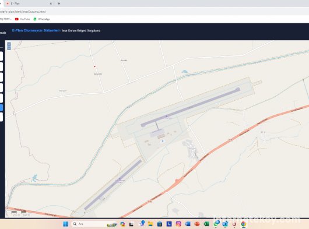Screen dimensions: 309x229
Task: Close the E-Plan tab
Action: click(51, 3)
